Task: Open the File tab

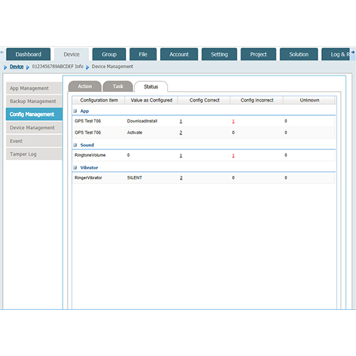Action: (x=143, y=54)
